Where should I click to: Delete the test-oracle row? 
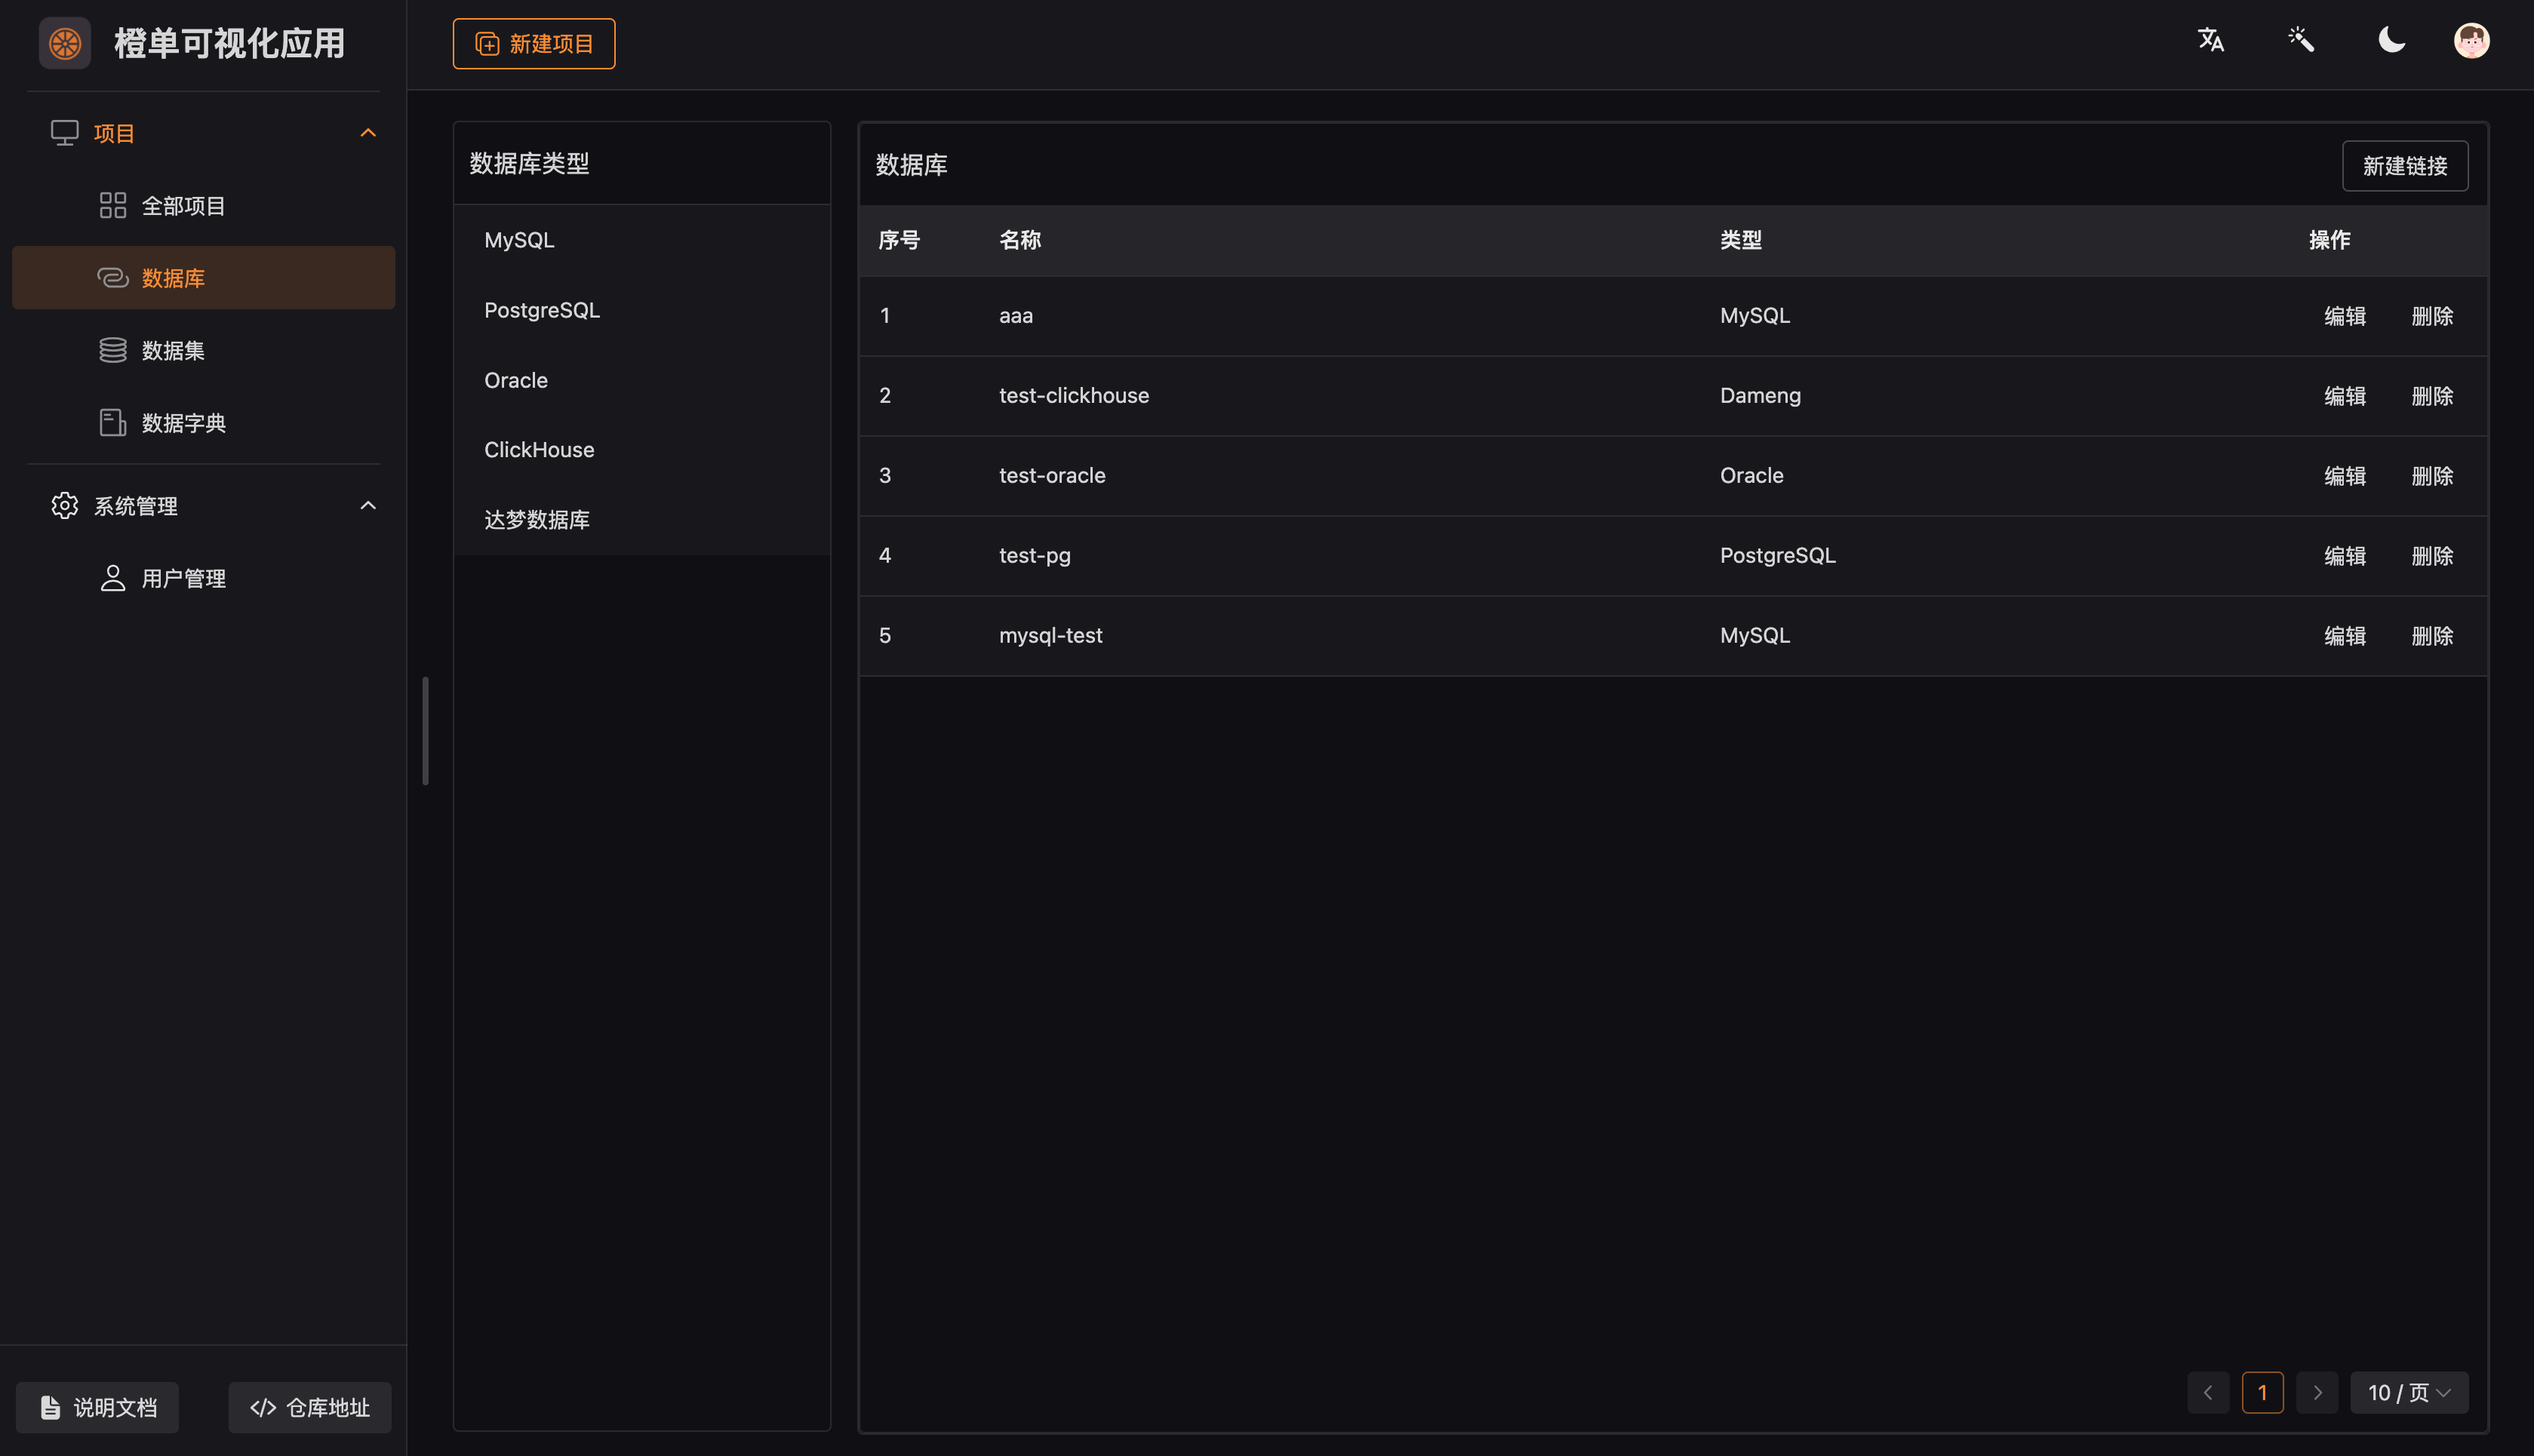tap(2432, 476)
